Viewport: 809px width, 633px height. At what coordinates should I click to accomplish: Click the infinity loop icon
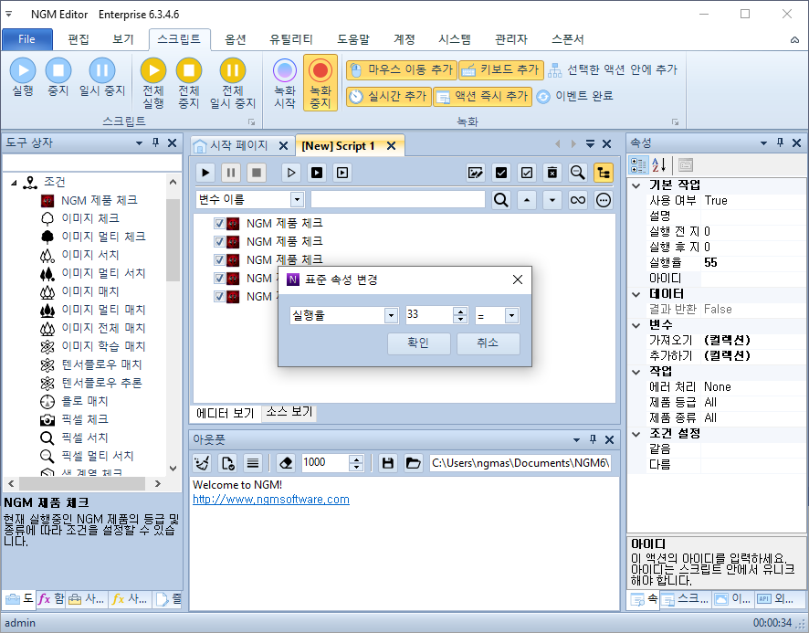point(577,200)
